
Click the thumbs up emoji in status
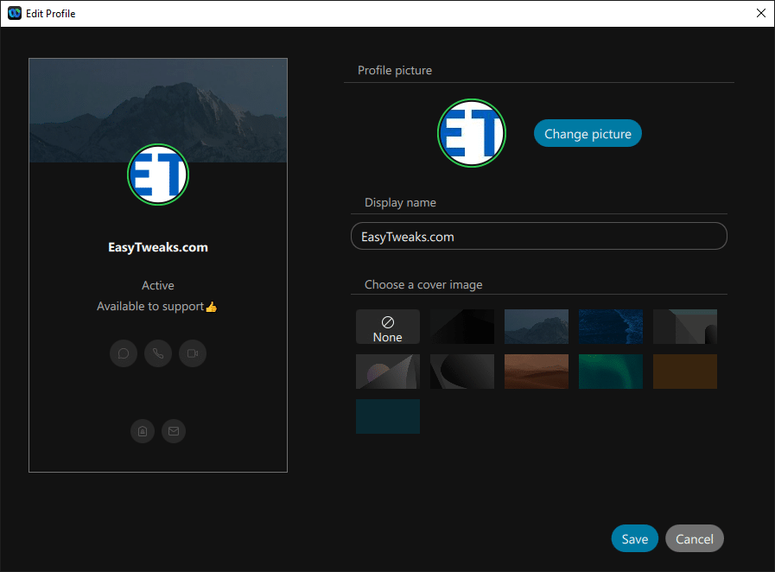pyautogui.click(x=212, y=307)
